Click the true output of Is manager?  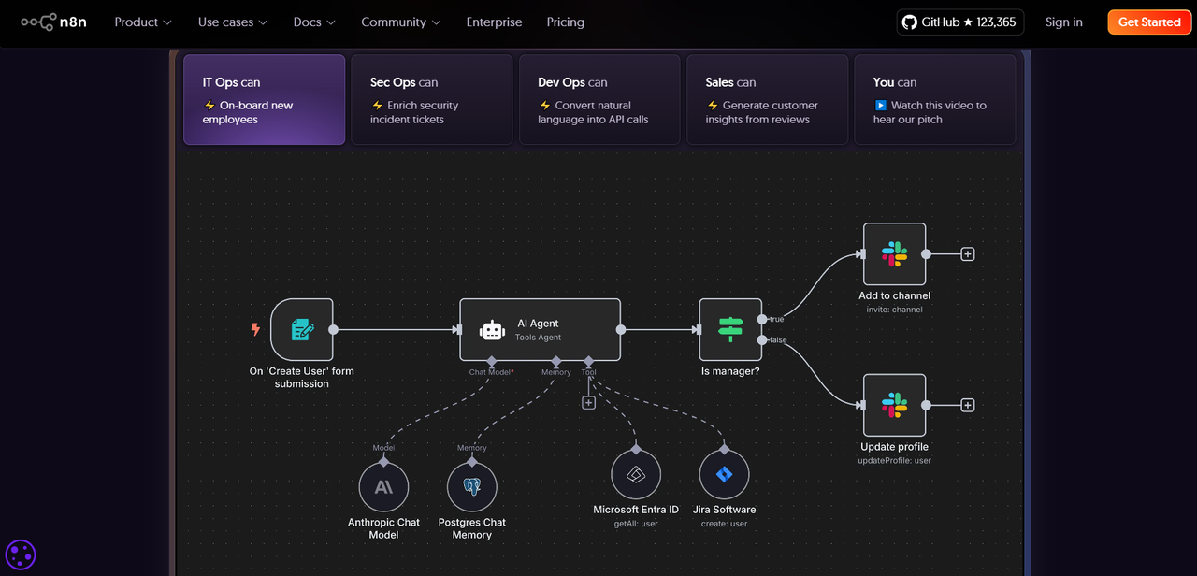tap(762, 319)
